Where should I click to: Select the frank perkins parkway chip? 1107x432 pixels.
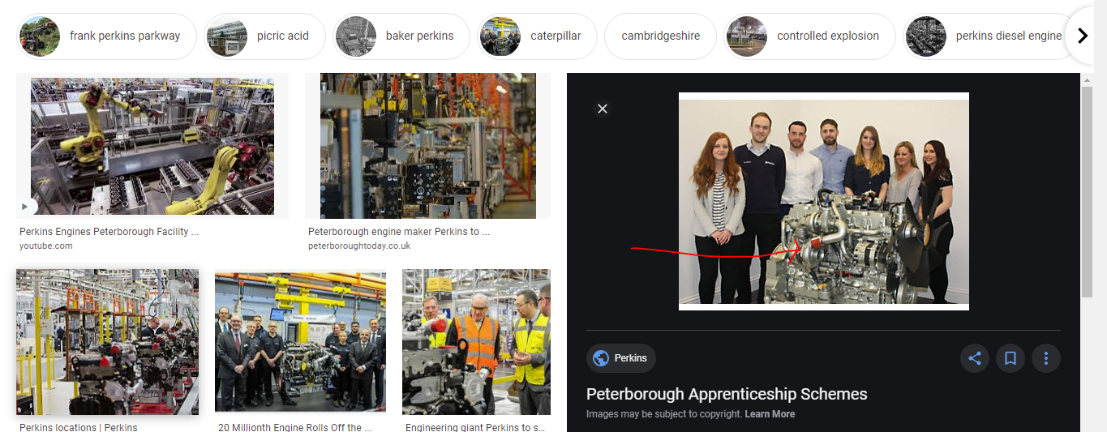coord(107,36)
